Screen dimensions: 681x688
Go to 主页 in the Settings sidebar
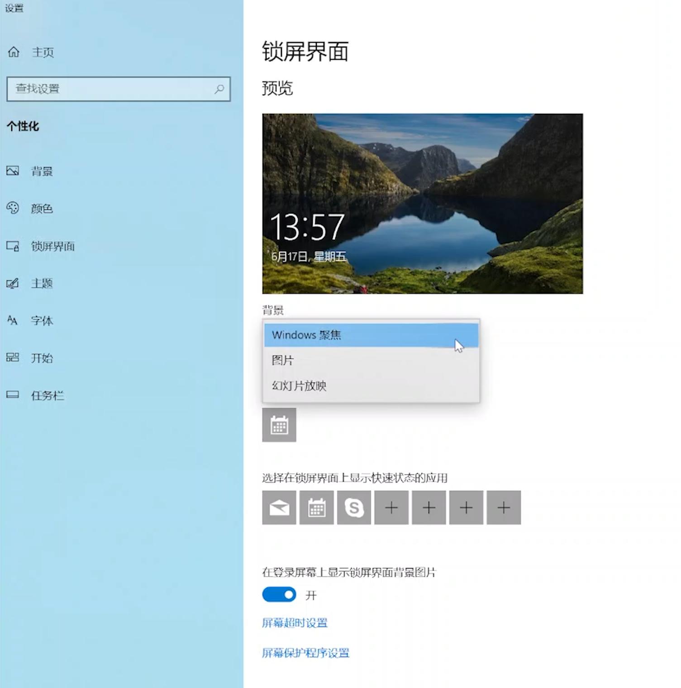coord(43,52)
